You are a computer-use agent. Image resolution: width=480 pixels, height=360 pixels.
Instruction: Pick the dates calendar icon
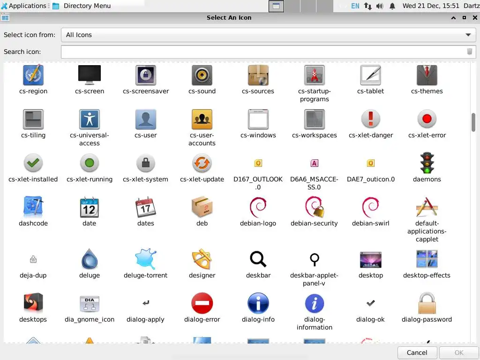click(146, 207)
